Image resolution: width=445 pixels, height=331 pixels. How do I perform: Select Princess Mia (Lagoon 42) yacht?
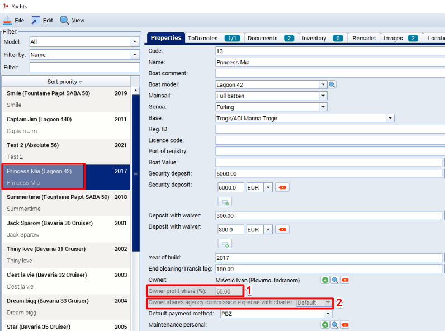66,177
